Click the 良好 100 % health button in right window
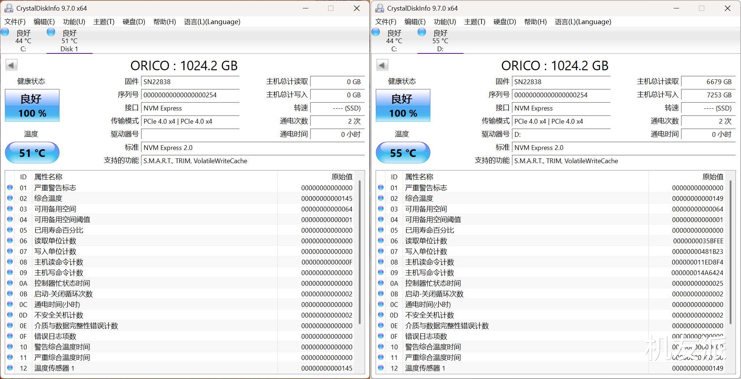This screenshot has height=379, width=741. point(403,105)
